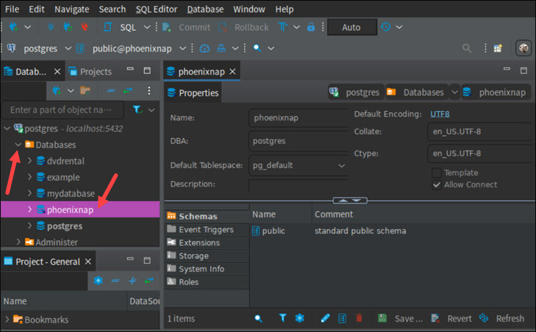Screen dimensions: 536x332
Task: Click the network tools icon beside dashboard
Action: click(221, 48)
